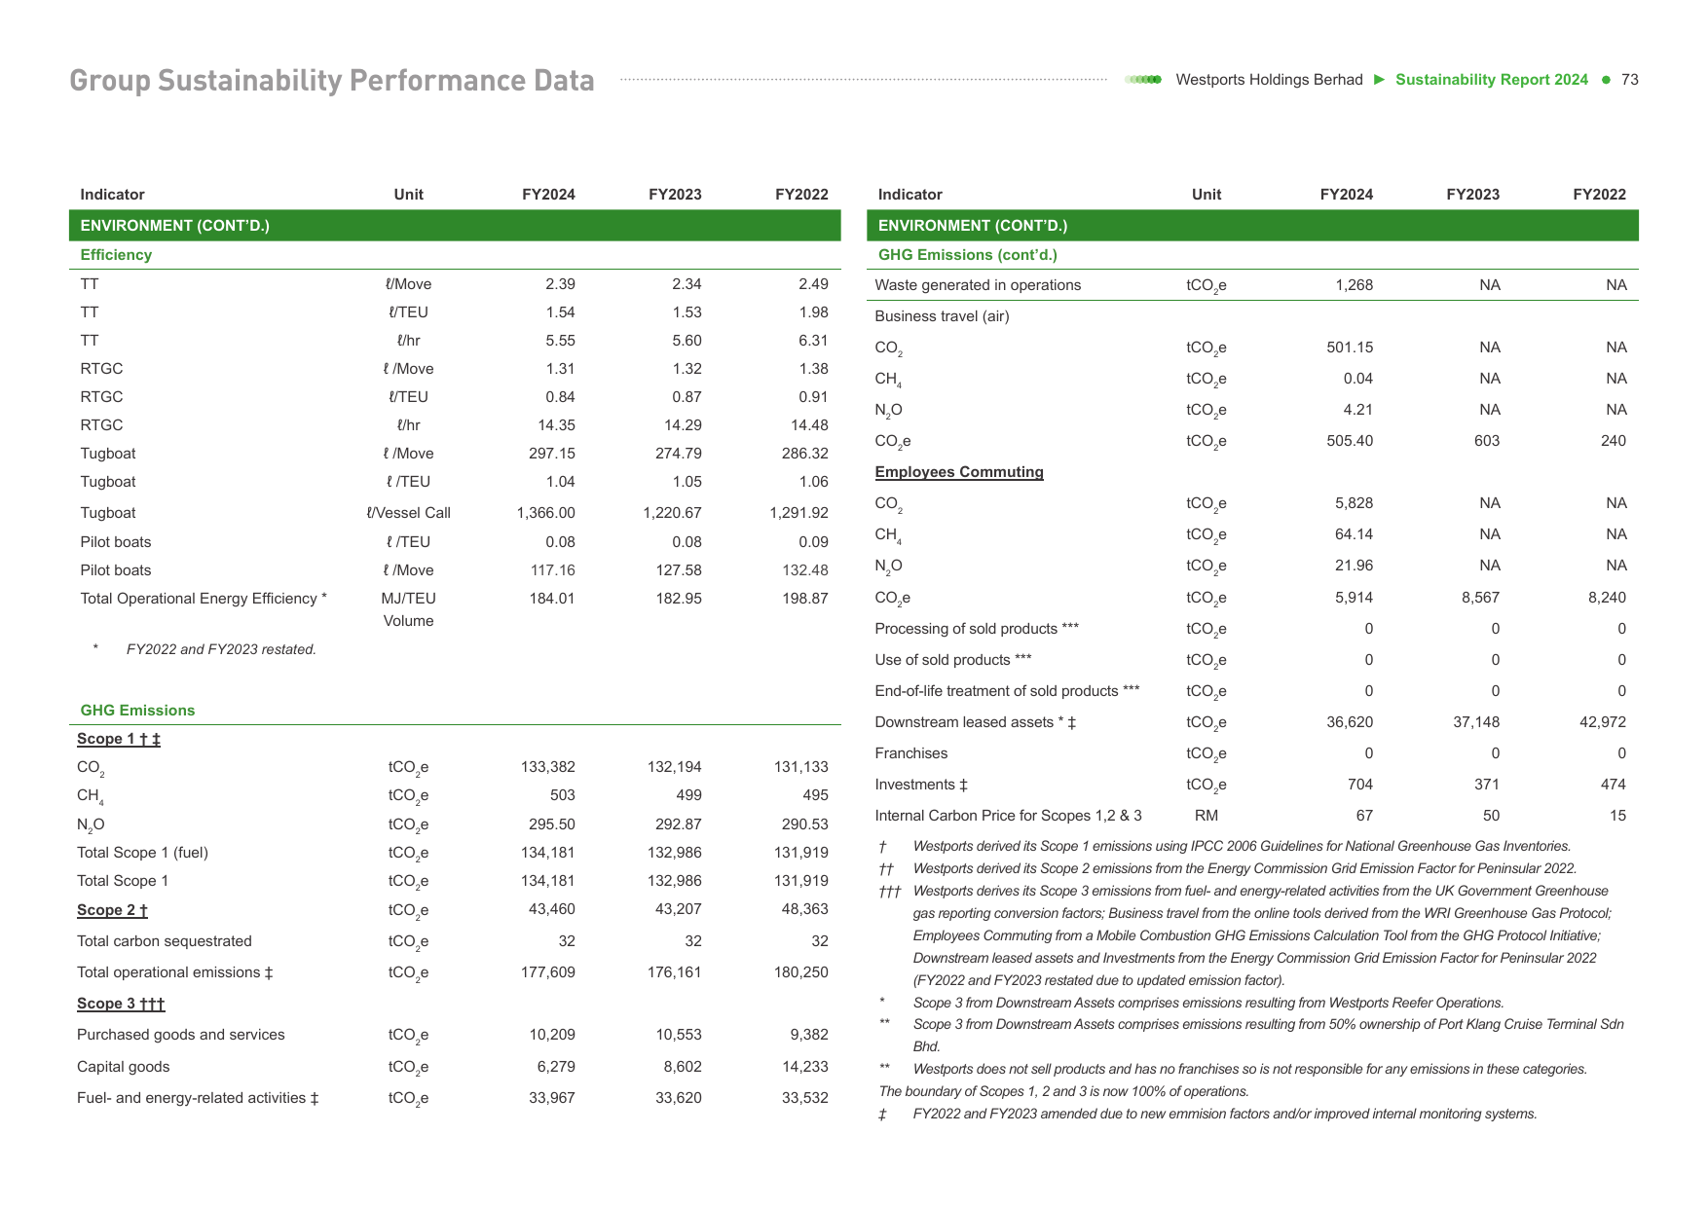Click 'Waste generated in operations' row label
Image resolution: width=1708 pixels, height=1208 pixels.
pos(978,285)
